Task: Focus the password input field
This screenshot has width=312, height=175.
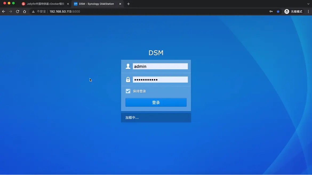Action: 160,80
